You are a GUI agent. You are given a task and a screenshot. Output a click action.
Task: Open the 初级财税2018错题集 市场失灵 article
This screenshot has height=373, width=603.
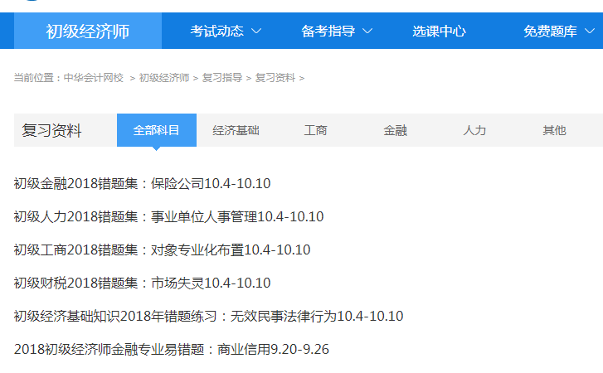pyautogui.click(x=143, y=283)
